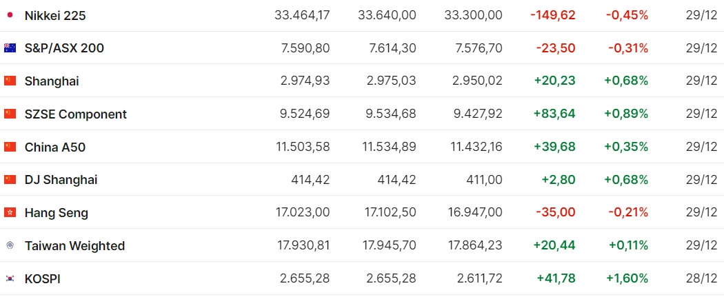Click the China flag next to Shanghai
This screenshot has height=297, width=724.
pos(10,81)
